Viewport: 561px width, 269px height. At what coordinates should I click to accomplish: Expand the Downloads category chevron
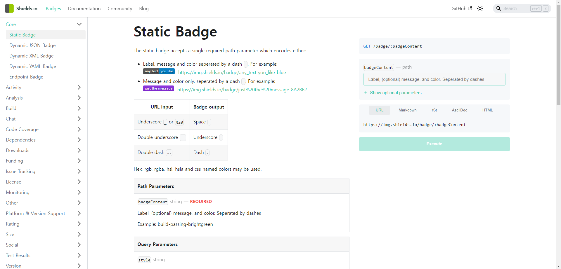[x=79, y=150]
